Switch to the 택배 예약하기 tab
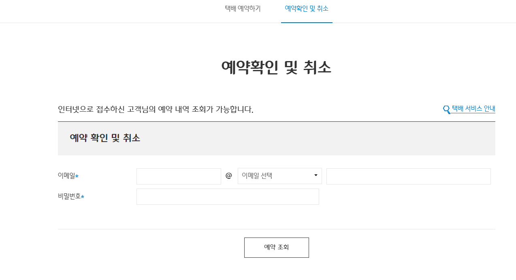Screen dimensions: 516x280 tap(243, 8)
